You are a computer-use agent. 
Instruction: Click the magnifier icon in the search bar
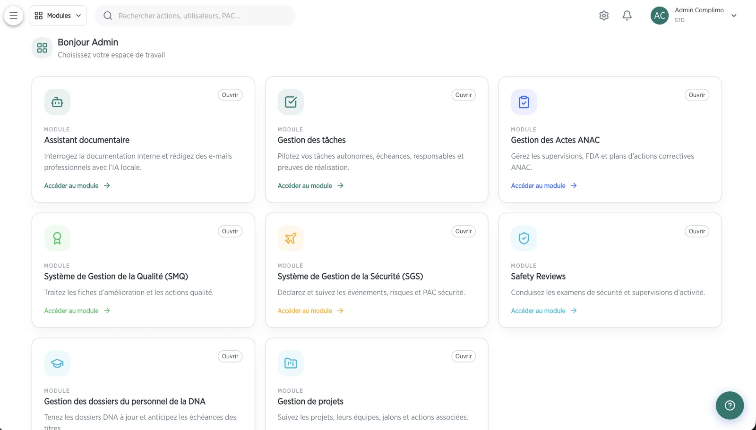pyautogui.click(x=108, y=16)
